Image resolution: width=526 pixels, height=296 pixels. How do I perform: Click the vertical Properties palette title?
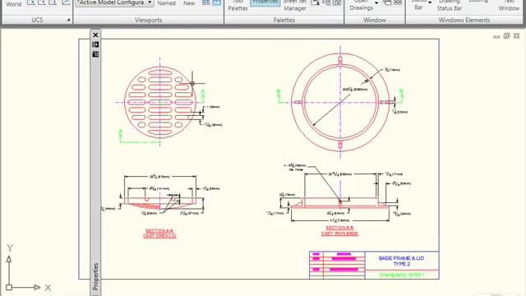(x=95, y=276)
